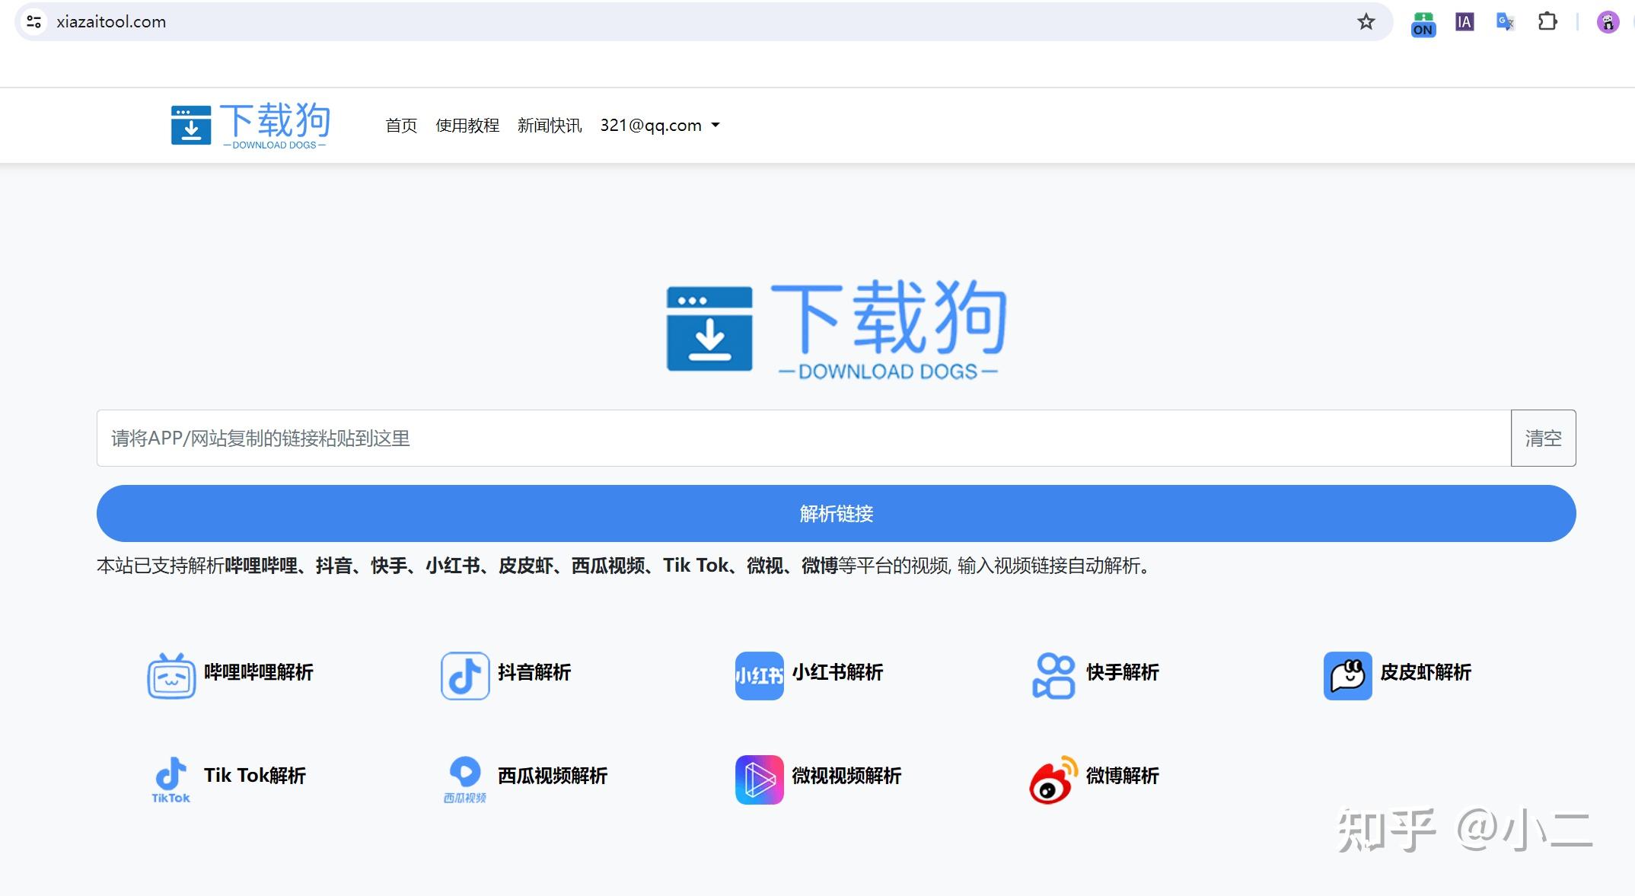Go to 首页 in the navigation
Viewport: 1635px width, 896px height.
point(401,126)
